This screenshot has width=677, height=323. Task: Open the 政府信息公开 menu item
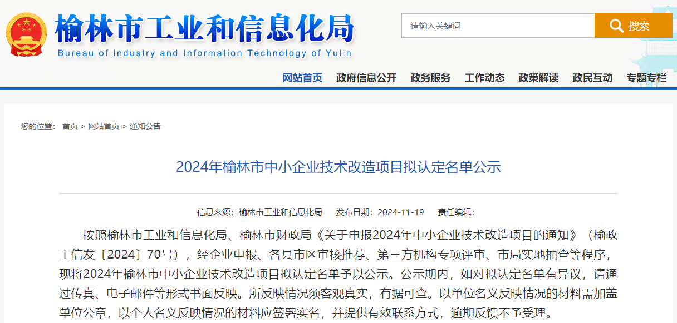click(366, 78)
